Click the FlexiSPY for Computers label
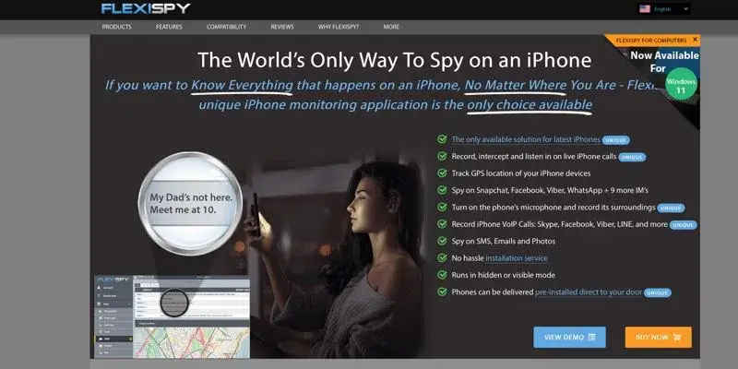738x369 pixels. (x=651, y=41)
